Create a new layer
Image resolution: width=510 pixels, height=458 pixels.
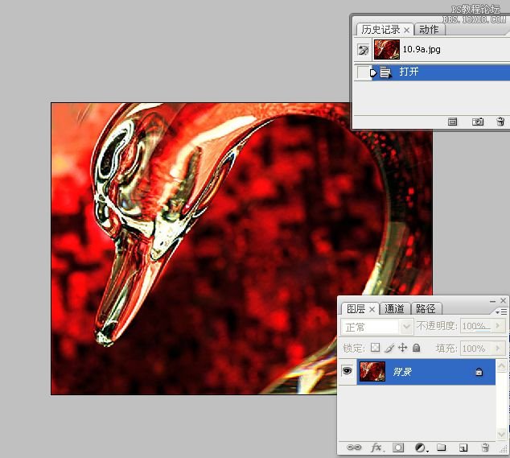(x=463, y=448)
